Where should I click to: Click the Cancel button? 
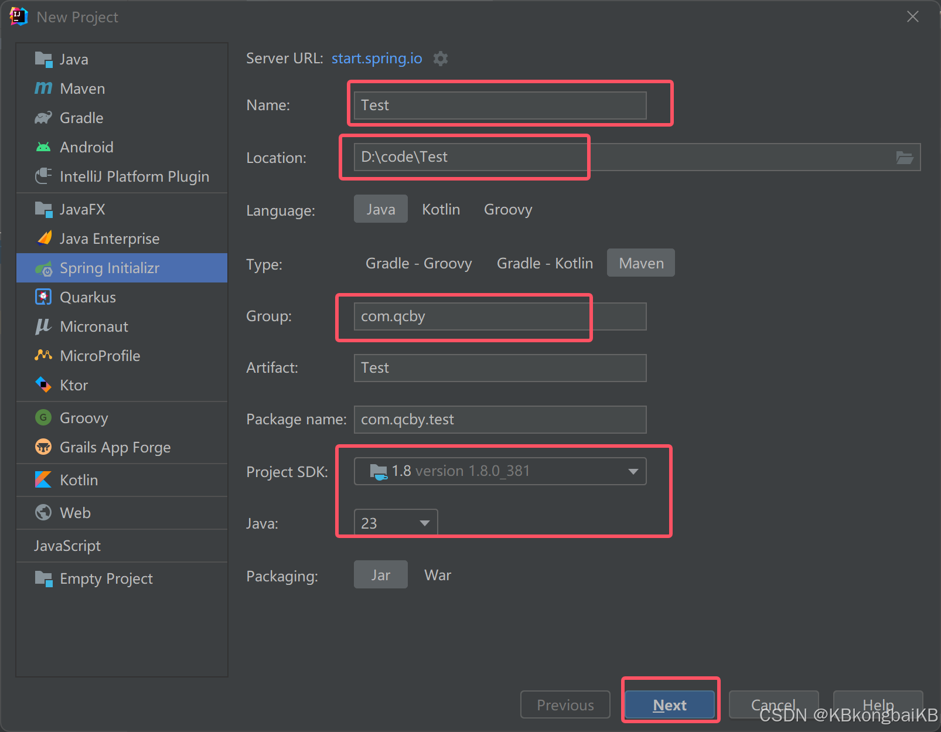click(x=773, y=705)
